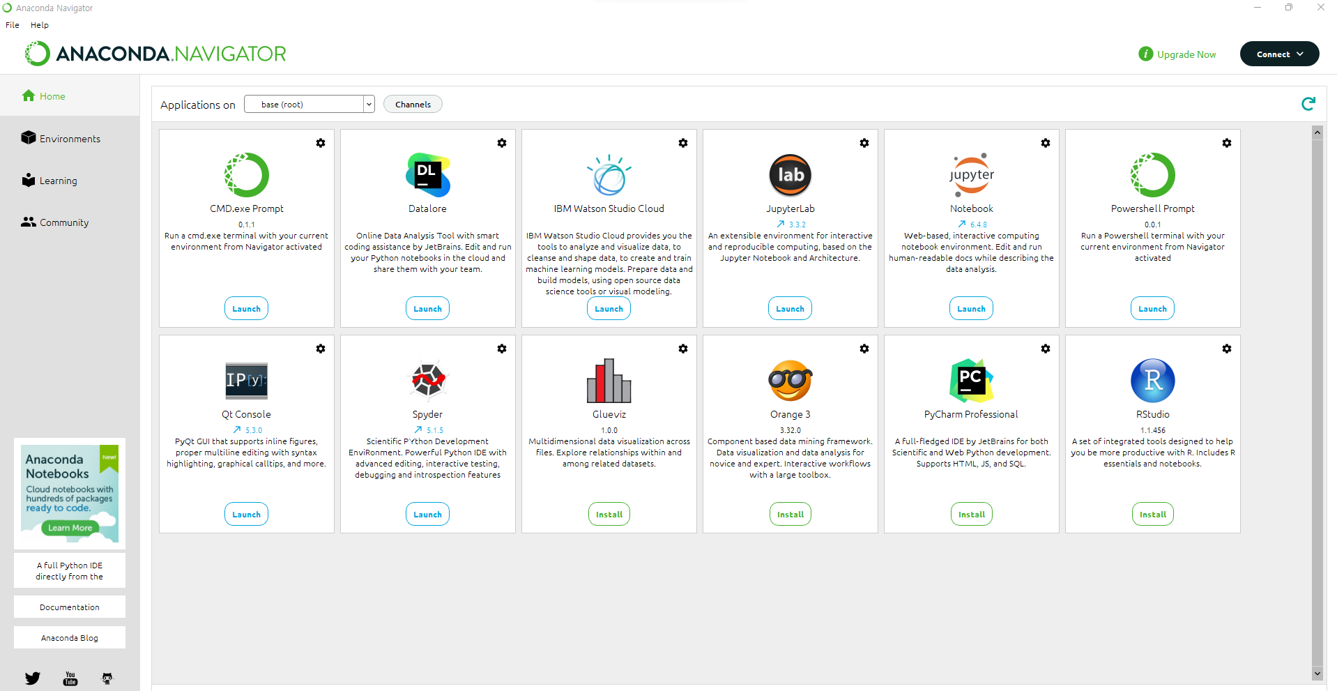Image resolution: width=1337 pixels, height=691 pixels.
Task: Launch IBM Watson Studio Cloud
Action: coord(609,308)
